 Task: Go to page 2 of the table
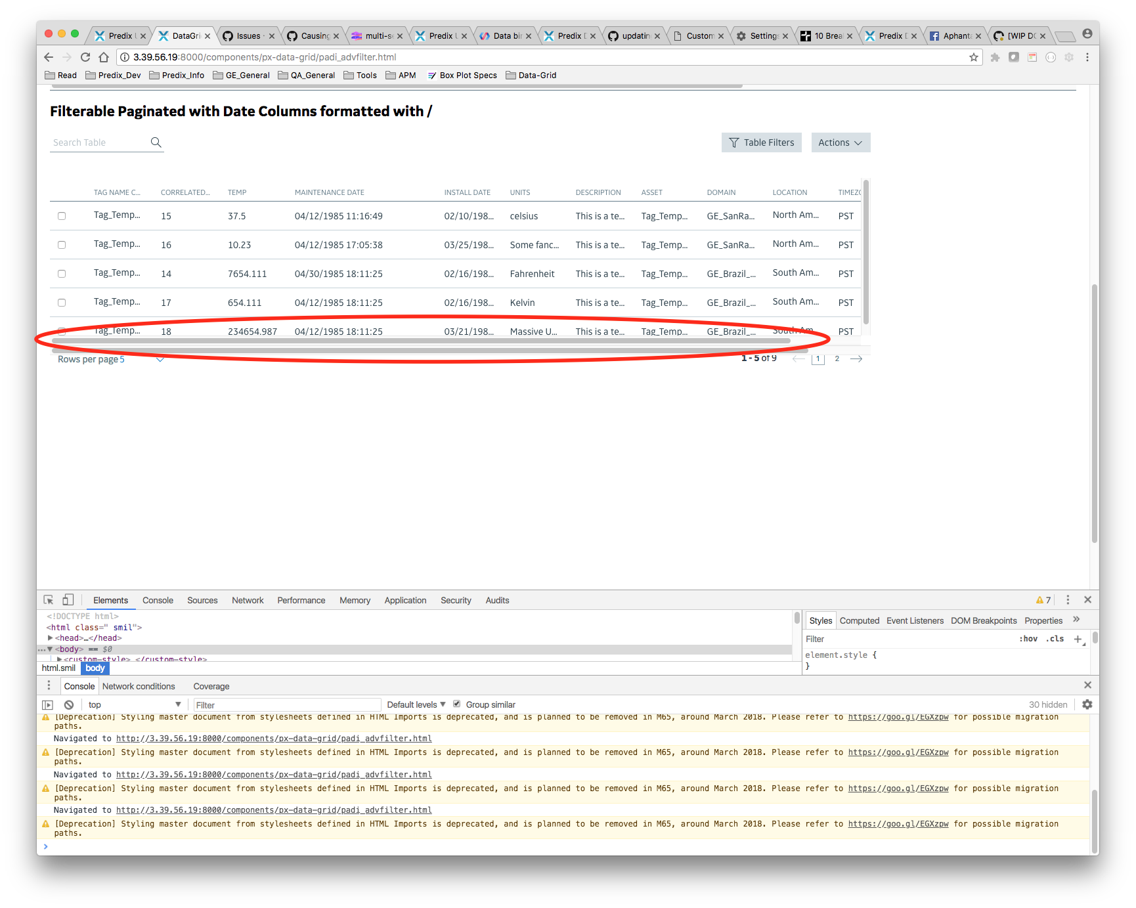[x=837, y=359]
